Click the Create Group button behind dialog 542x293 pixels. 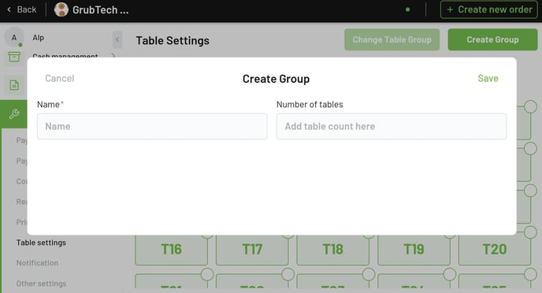click(x=492, y=39)
